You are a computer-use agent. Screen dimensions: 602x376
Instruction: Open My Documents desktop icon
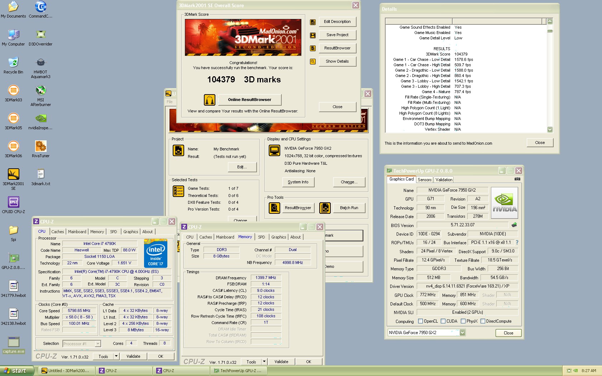pyautogui.click(x=13, y=10)
